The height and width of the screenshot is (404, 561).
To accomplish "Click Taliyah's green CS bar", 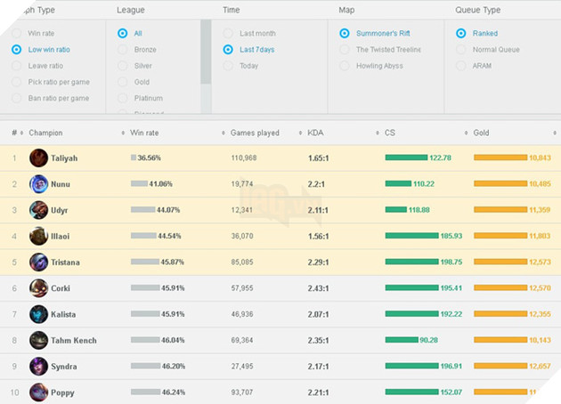I will (406, 158).
